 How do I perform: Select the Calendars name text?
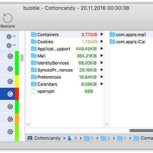click(x=47, y=84)
